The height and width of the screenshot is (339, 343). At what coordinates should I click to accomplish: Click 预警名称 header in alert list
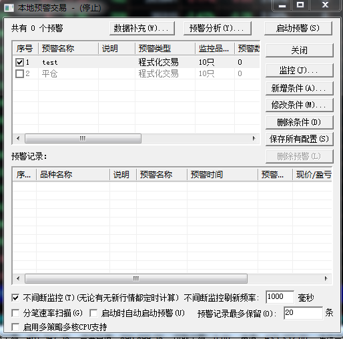(x=68, y=48)
